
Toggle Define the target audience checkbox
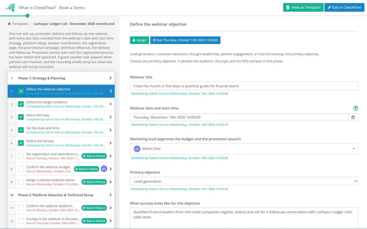click(21, 104)
